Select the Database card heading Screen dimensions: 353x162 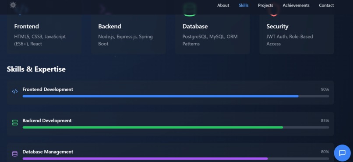point(195,27)
